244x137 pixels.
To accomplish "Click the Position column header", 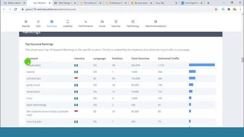I will point(117,58).
